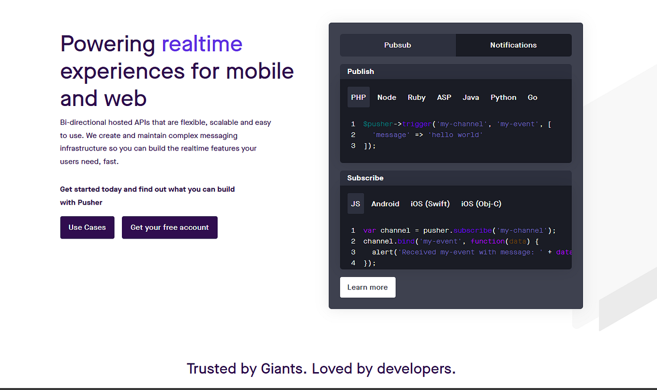Click the word realtime in the heading
Viewport: 657px width, 390px height.
[202, 44]
